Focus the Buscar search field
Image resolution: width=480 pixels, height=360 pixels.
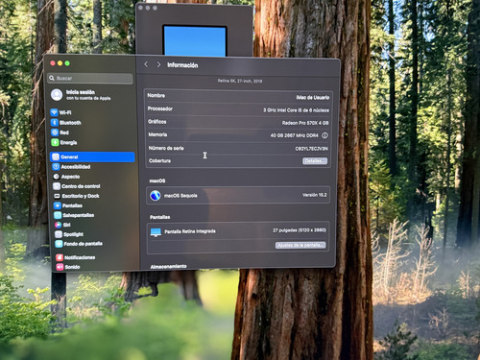point(90,78)
